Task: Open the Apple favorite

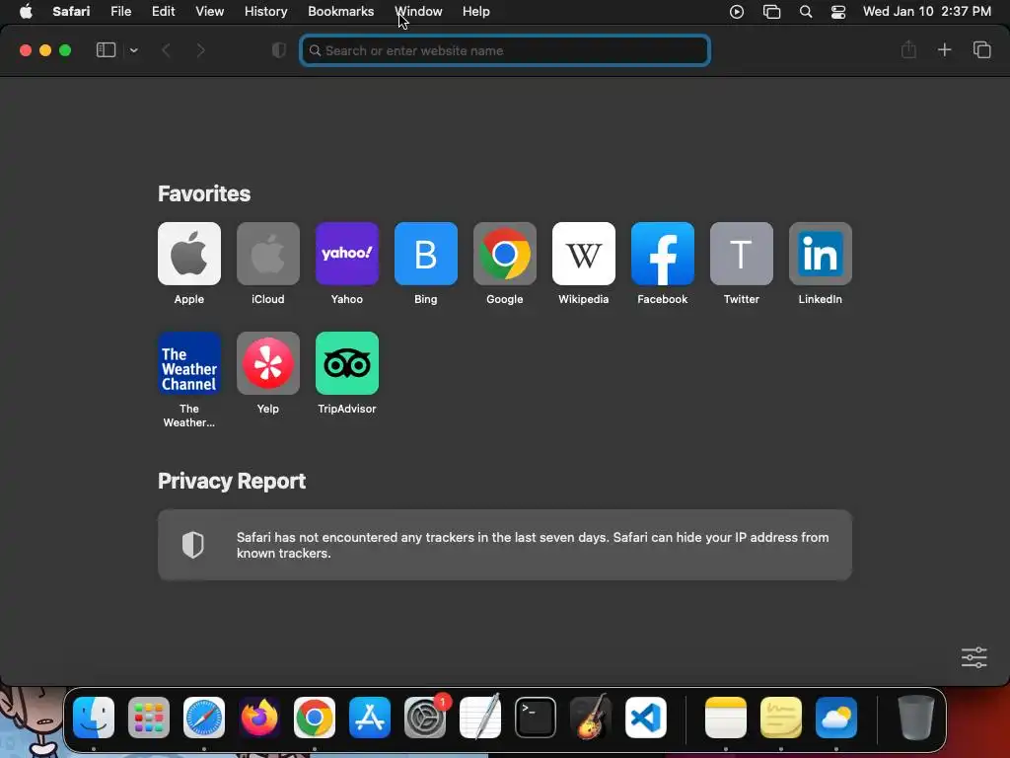Action: click(189, 254)
